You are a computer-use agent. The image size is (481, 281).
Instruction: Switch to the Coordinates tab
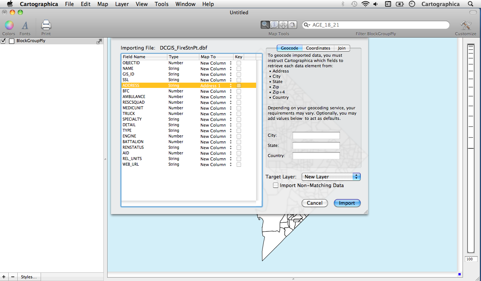pos(318,48)
